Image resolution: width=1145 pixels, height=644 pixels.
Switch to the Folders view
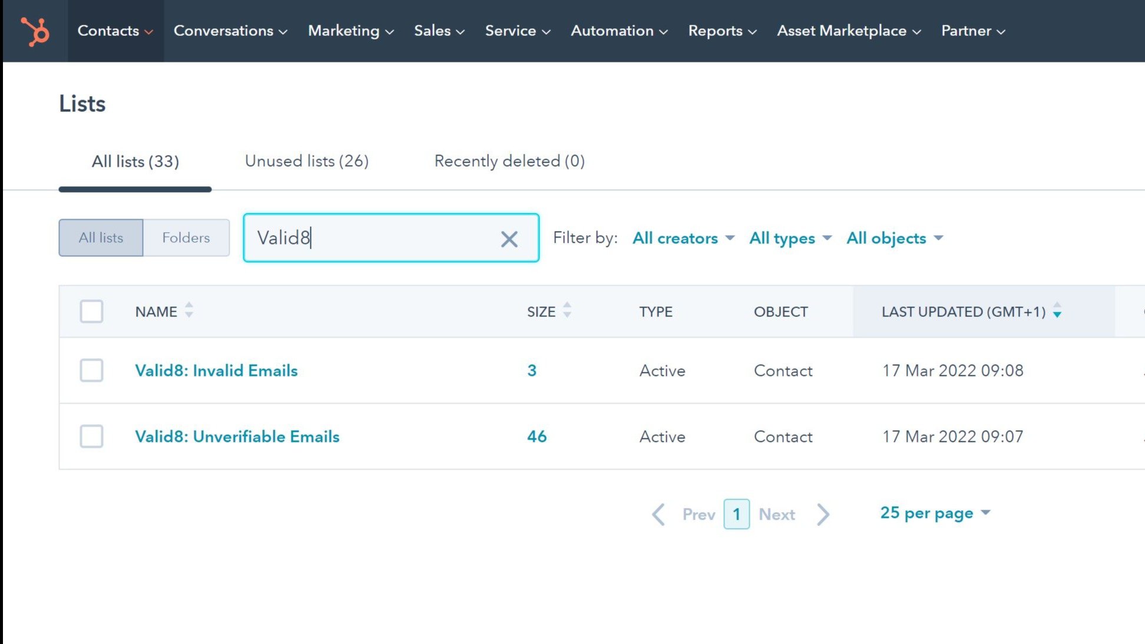185,237
